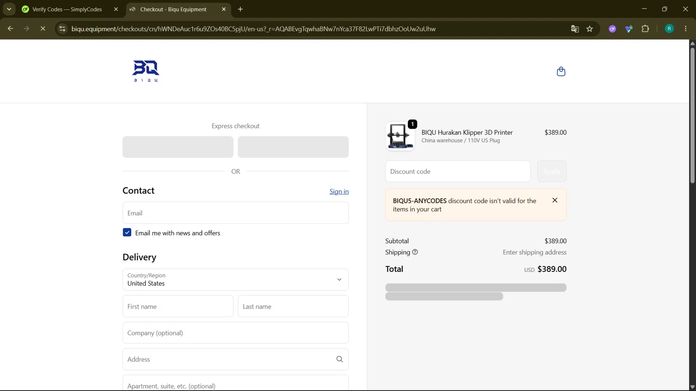Close the Checkout Biqu Equipment tab
The image size is (696, 391).
[x=224, y=9]
